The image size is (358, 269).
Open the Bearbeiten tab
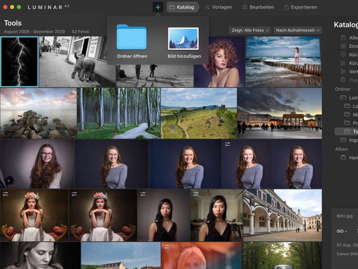[x=258, y=7]
